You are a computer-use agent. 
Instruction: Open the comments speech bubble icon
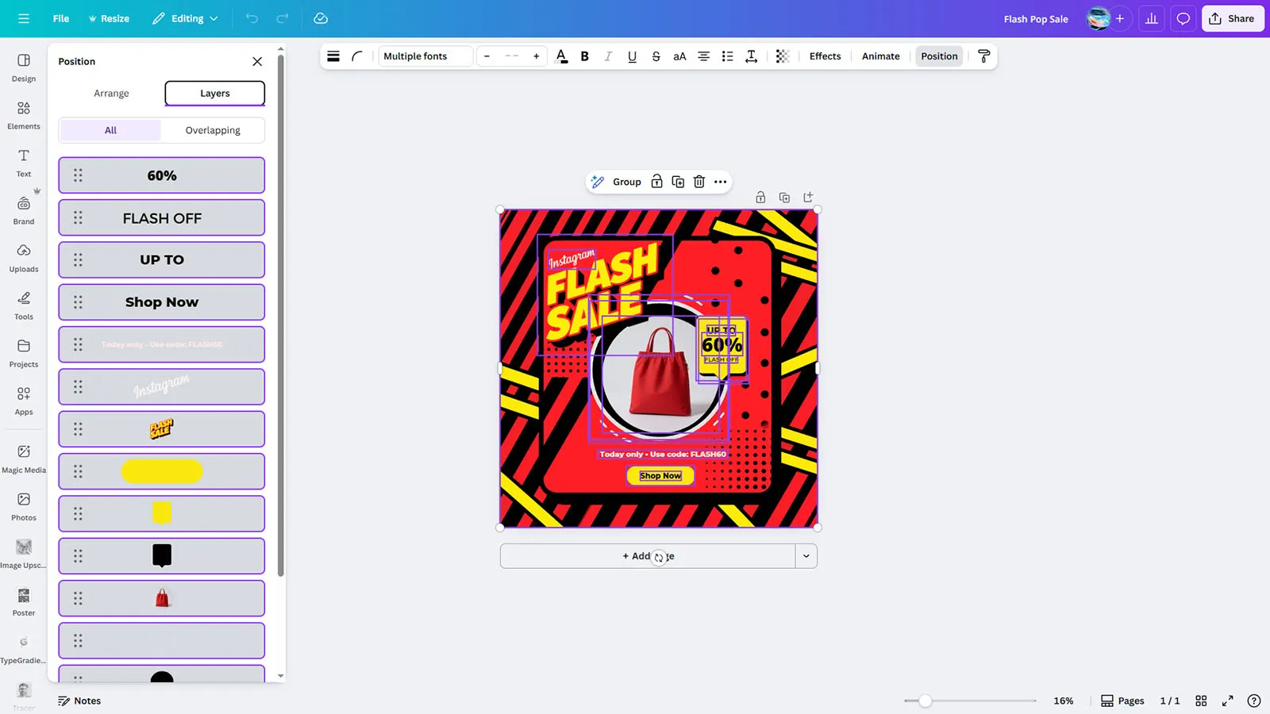1183,18
